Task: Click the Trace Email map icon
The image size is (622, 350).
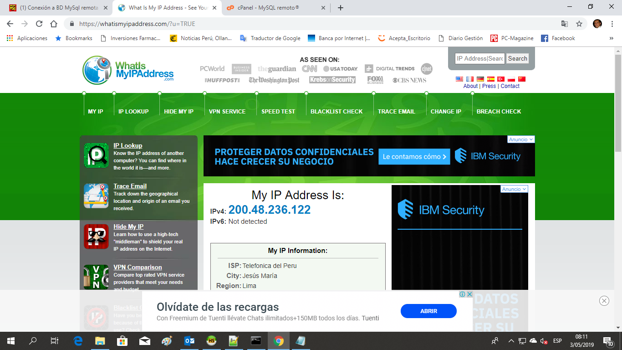Action: coord(96,196)
